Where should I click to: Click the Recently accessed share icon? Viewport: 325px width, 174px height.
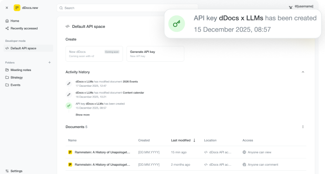pyautogui.click(x=7, y=28)
